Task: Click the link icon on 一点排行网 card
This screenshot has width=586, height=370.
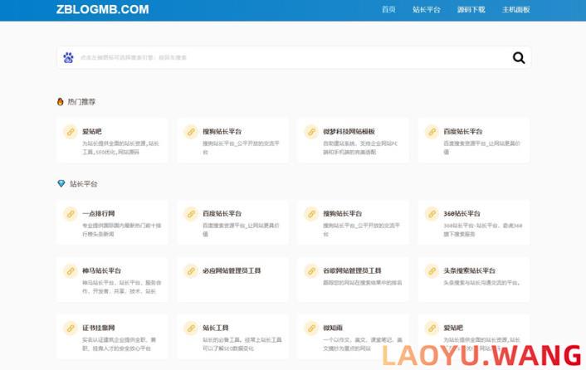Action: coord(71,214)
